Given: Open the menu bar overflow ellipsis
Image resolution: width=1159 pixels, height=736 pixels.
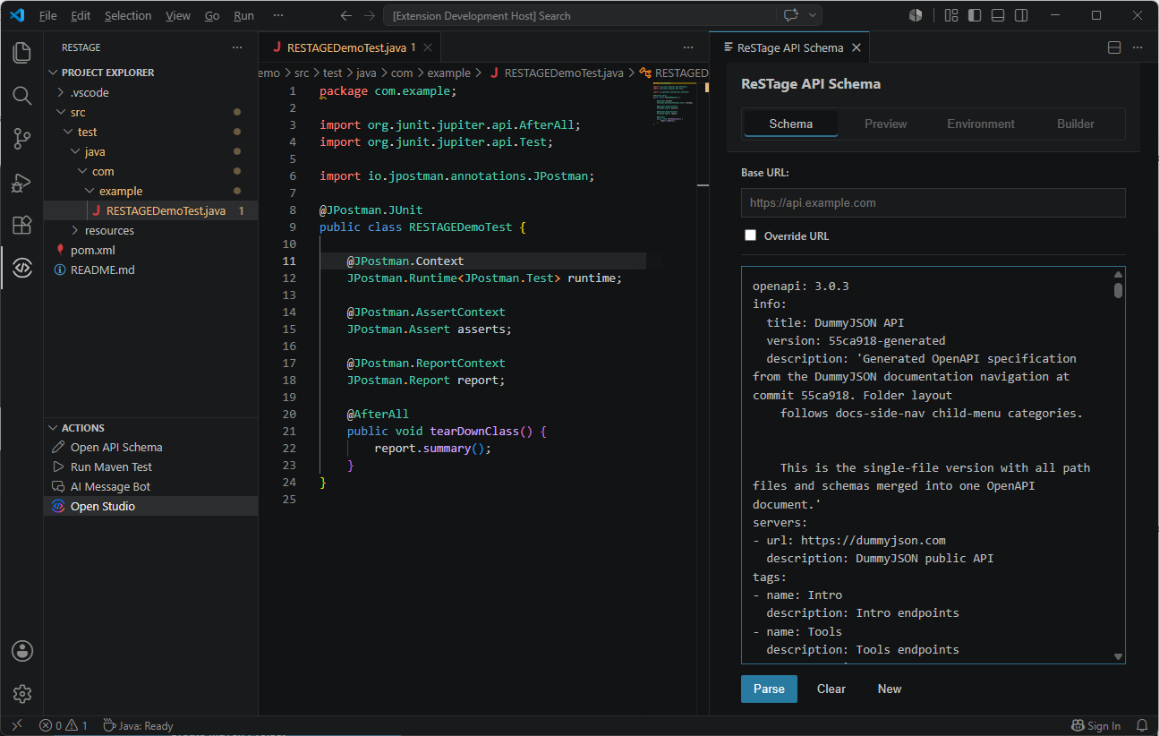Looking at the screenshot, I should 278,15.
